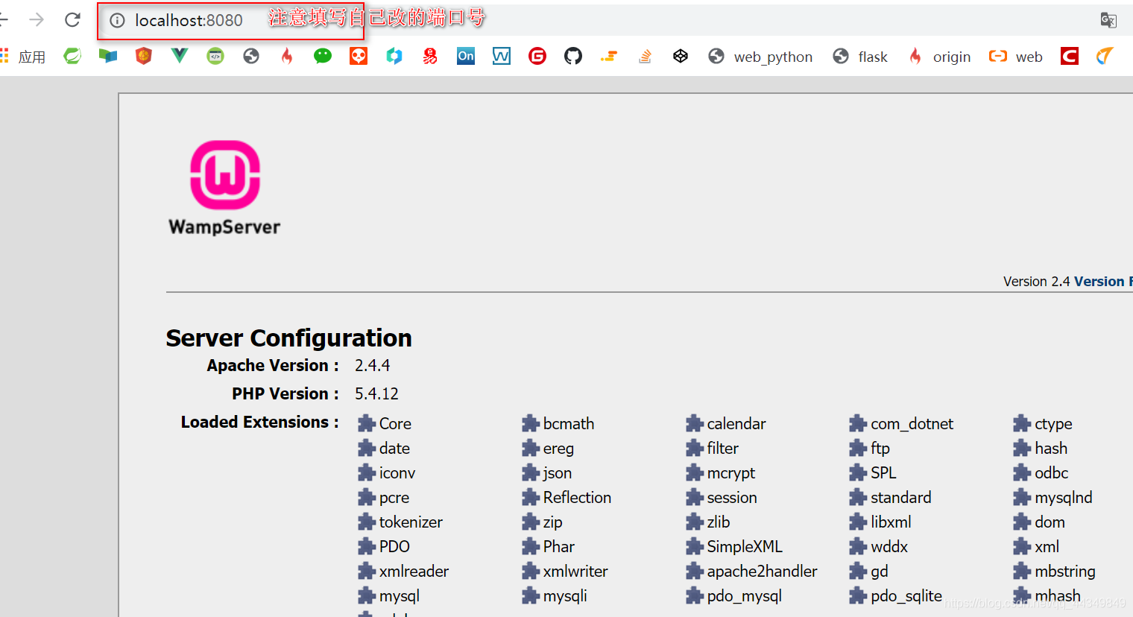Click the com_dotnet extension entry

click(x=901, y=423)
